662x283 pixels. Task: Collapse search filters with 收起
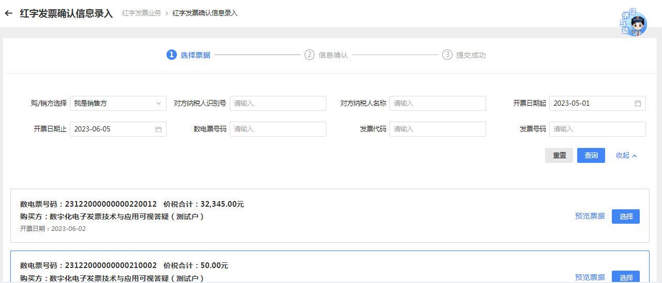626,156
